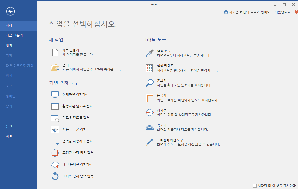This screenshot has width=298, height=189.
Task: Click the text 색상코드를 편집하거나 형식을 변경합니다.
Action: [x=187, y=71]
